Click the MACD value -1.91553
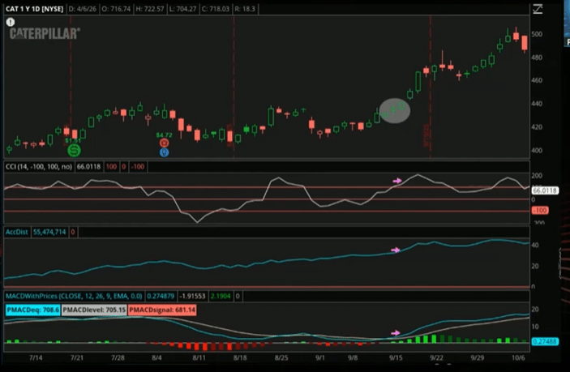570x372 pixels. tap(193, 296)
